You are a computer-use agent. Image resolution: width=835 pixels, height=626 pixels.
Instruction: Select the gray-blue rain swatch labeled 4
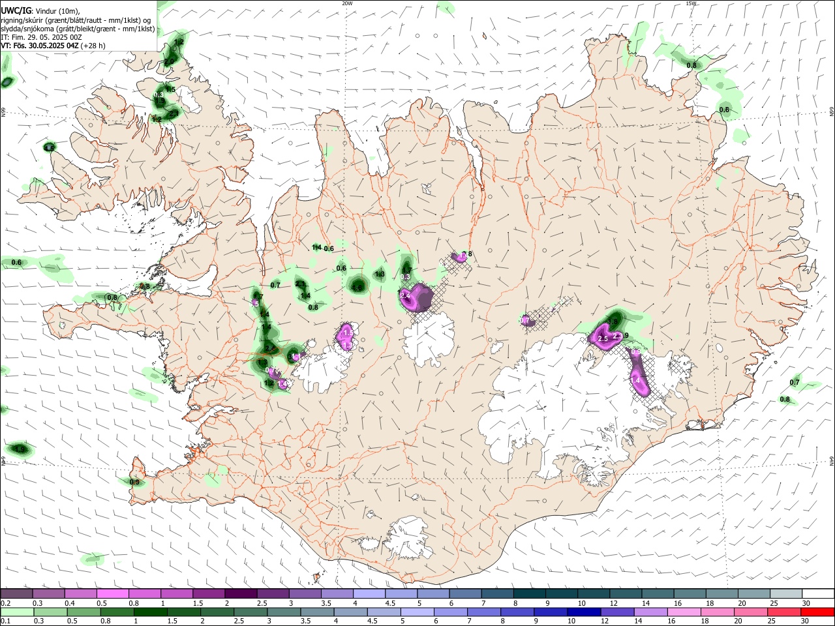pos(351,612)
